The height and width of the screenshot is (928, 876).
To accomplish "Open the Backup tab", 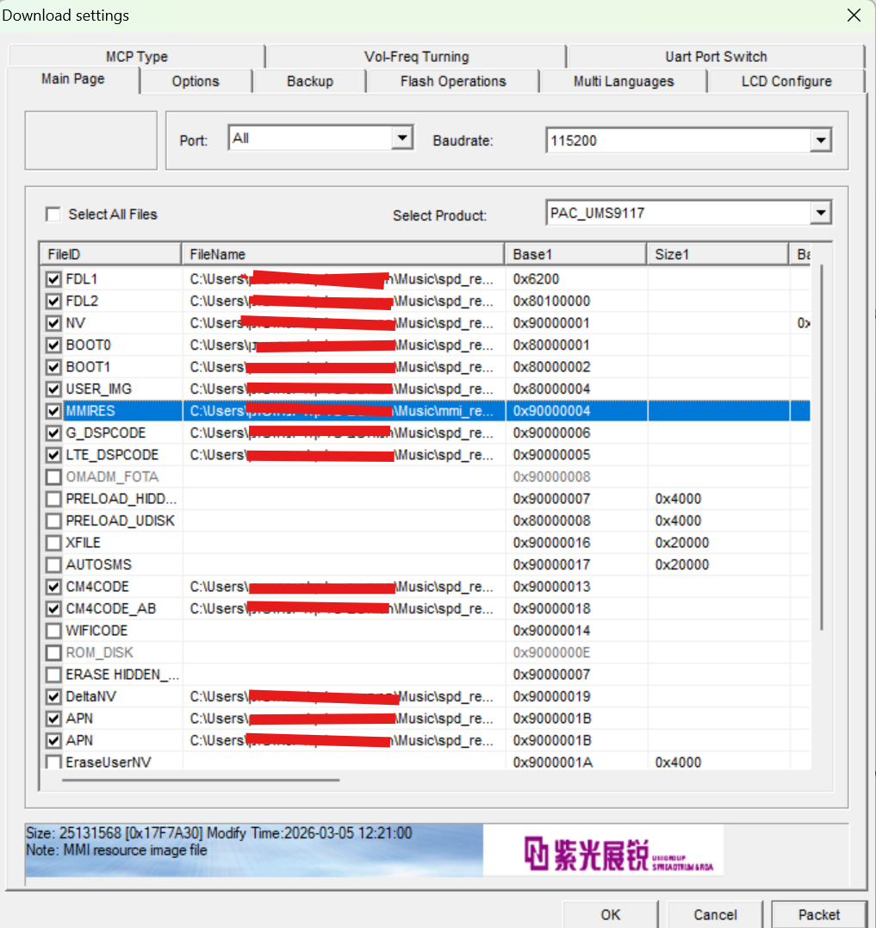I will click(309, 81).
